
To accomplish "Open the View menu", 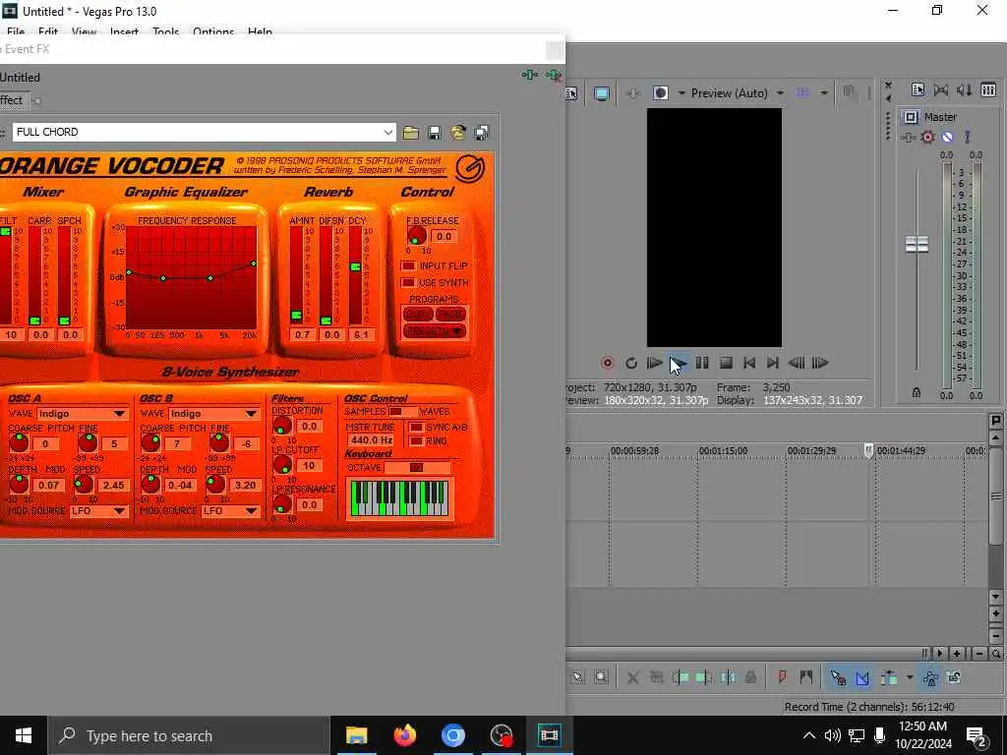I will pyautogui.click(x=85, y=32).
